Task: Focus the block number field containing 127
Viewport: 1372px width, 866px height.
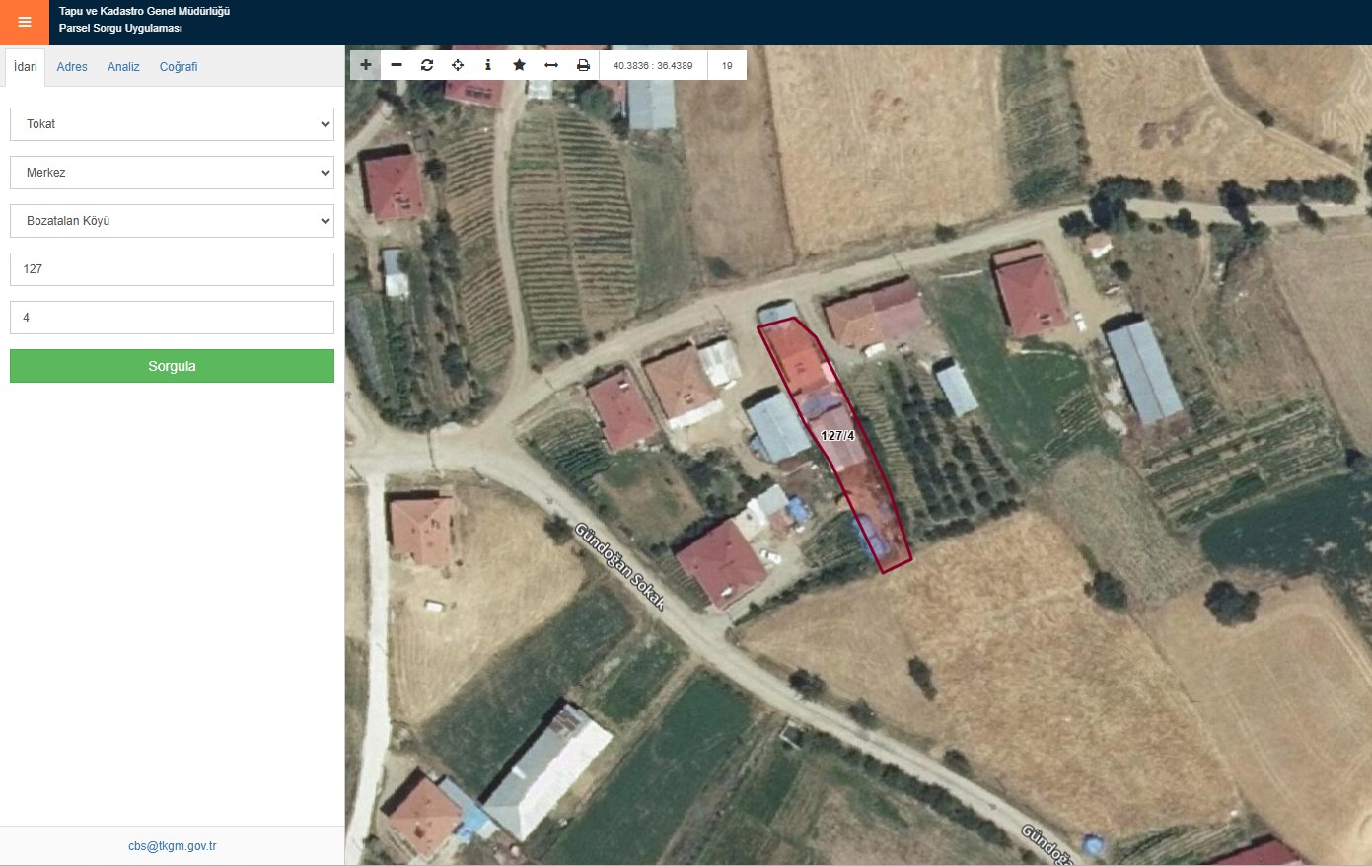Action: pos(172,269)
